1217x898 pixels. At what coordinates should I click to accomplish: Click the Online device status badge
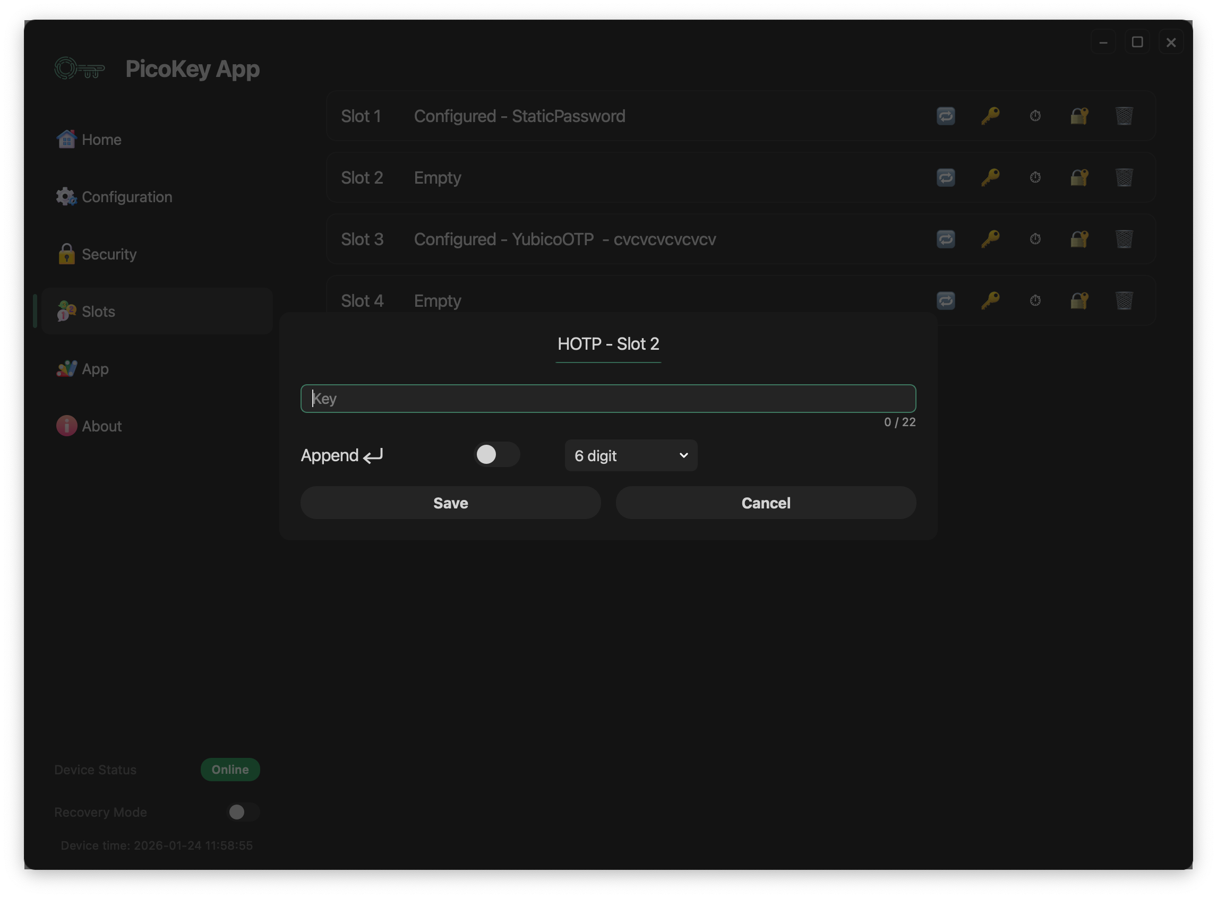[230, 769]
